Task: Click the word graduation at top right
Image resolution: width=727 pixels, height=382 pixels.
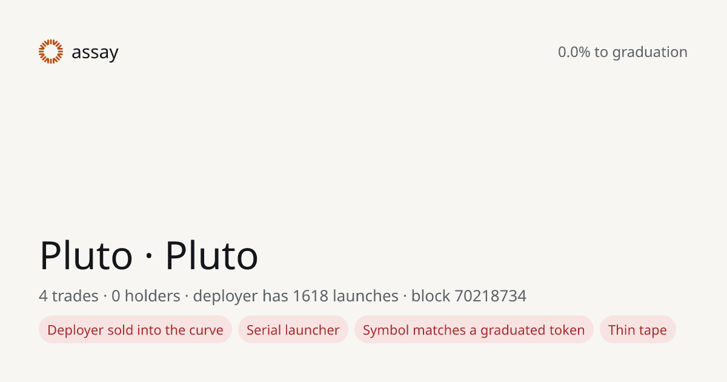Action: [650, 53]
